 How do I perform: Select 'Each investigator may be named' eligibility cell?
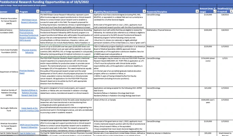coord(120,72)
